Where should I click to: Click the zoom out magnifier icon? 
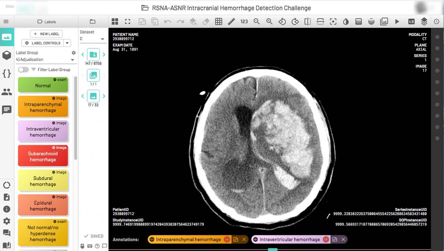[x=257, y=22]
